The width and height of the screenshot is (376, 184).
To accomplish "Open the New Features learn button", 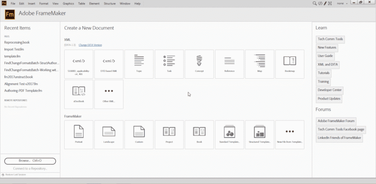I will pyautogui.click(x=327, y=47).
